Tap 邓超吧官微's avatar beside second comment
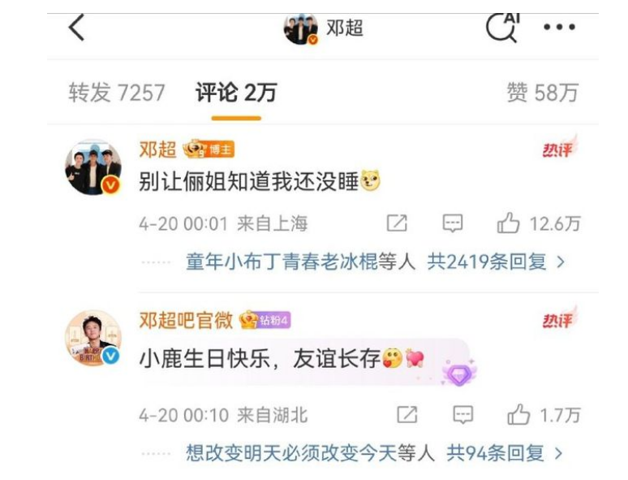The height and width of the screenshot is (480, 628). pyautogui.click(x=93, y=338)
